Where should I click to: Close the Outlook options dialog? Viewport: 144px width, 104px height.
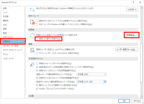click(x=140, y=2)
